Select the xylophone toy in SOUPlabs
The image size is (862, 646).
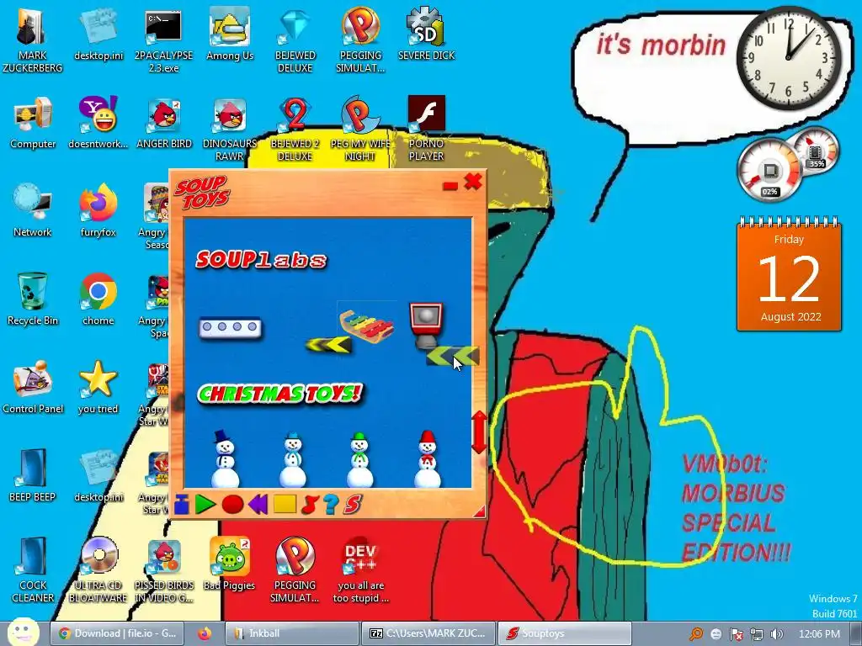point(367,326)
